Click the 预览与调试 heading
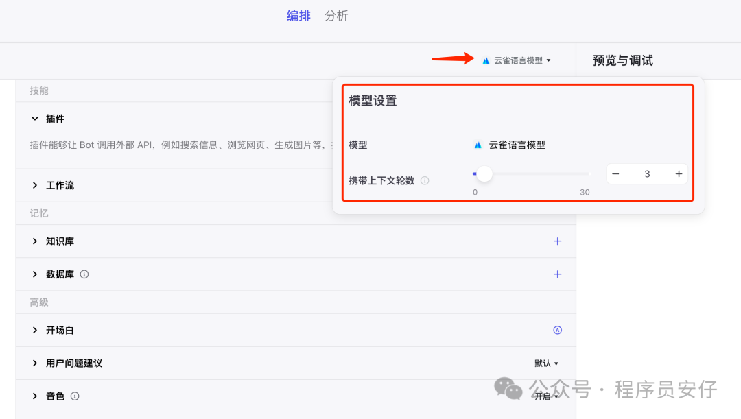Viewport: 741px width, 419px height. [x=623, y=60]
